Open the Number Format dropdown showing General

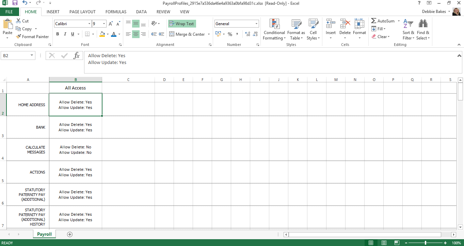point(257,24)
